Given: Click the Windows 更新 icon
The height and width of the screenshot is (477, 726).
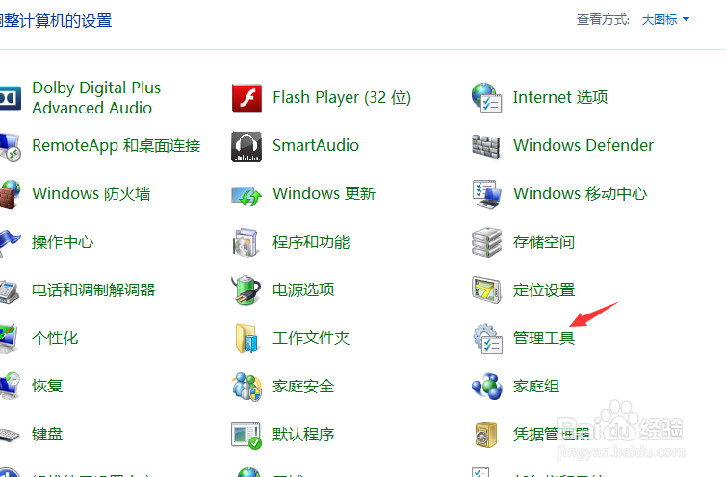Looking at the screenshot, I should click(x=246, y=195).
